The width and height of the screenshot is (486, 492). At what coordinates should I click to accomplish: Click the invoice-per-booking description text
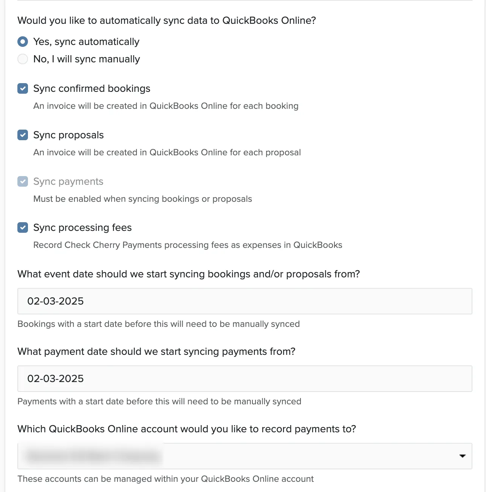[x=166, y=106]
